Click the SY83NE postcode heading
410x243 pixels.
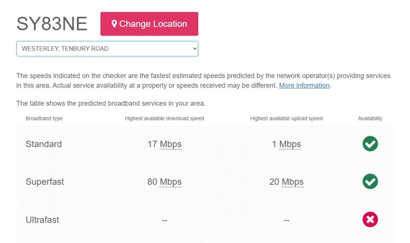point(52,24)
